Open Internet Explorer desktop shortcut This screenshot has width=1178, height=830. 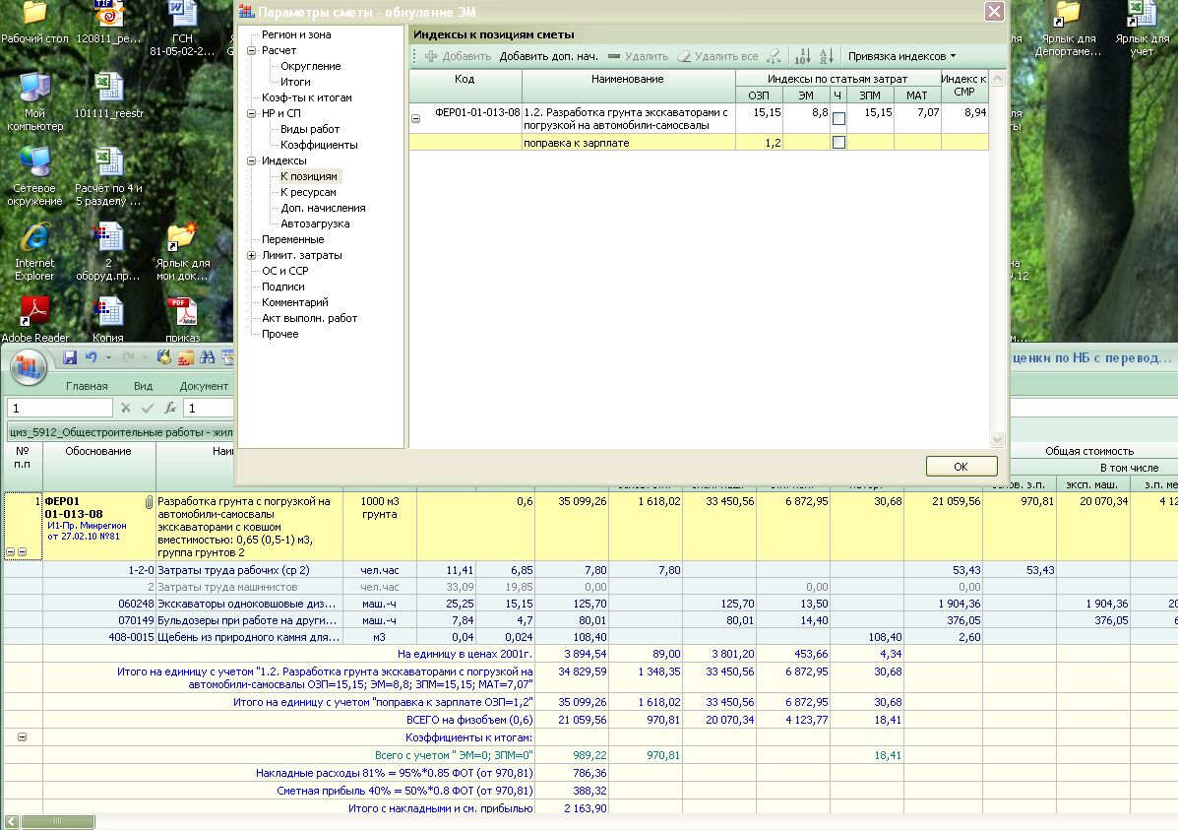(x=35, y=239)
